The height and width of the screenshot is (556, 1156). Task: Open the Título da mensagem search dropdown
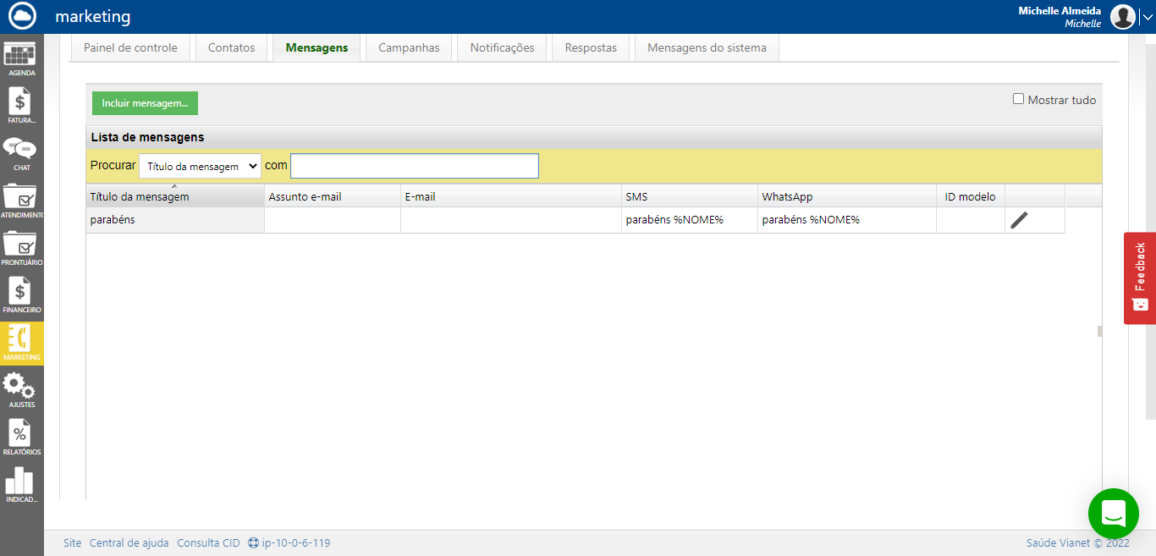point(200,167)
